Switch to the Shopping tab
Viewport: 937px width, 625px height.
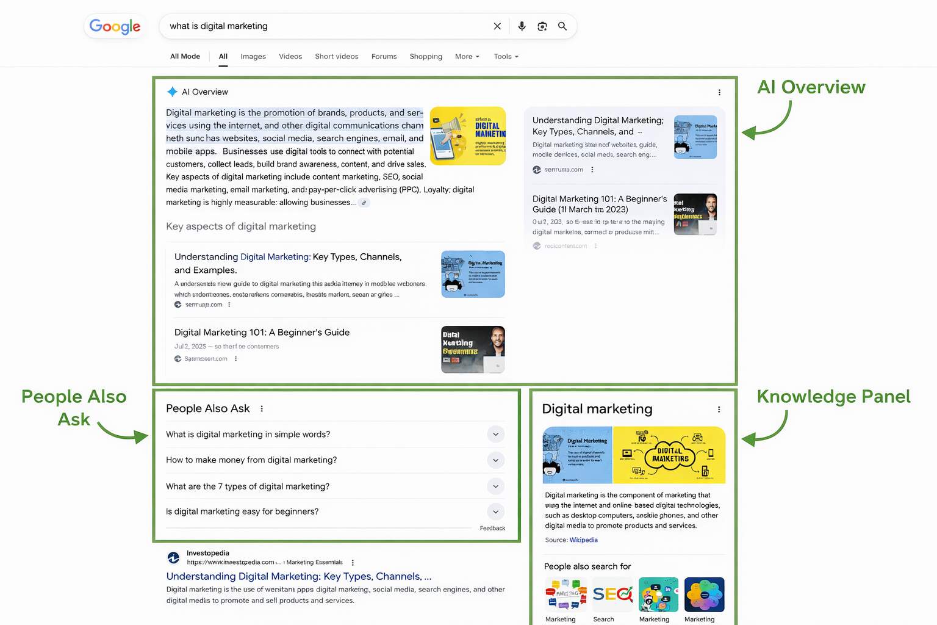coord(425,56)
